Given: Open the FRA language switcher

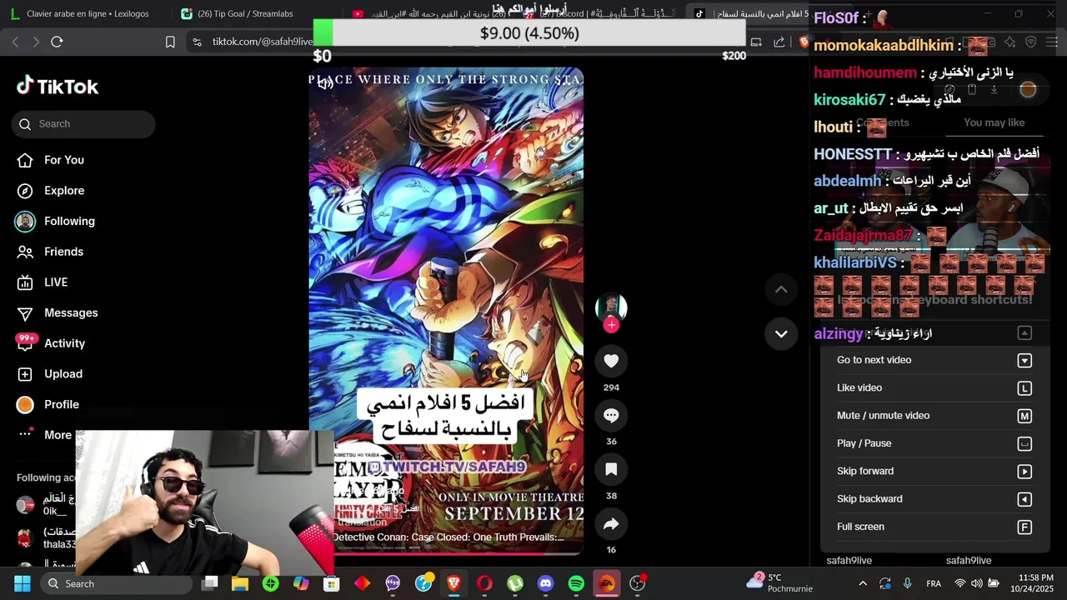Looking at the screenshot, I should 934,583.
